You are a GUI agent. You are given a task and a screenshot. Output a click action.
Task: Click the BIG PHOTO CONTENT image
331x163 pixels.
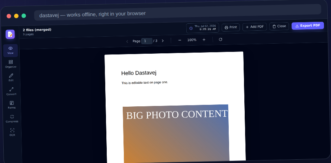point(176,134)
